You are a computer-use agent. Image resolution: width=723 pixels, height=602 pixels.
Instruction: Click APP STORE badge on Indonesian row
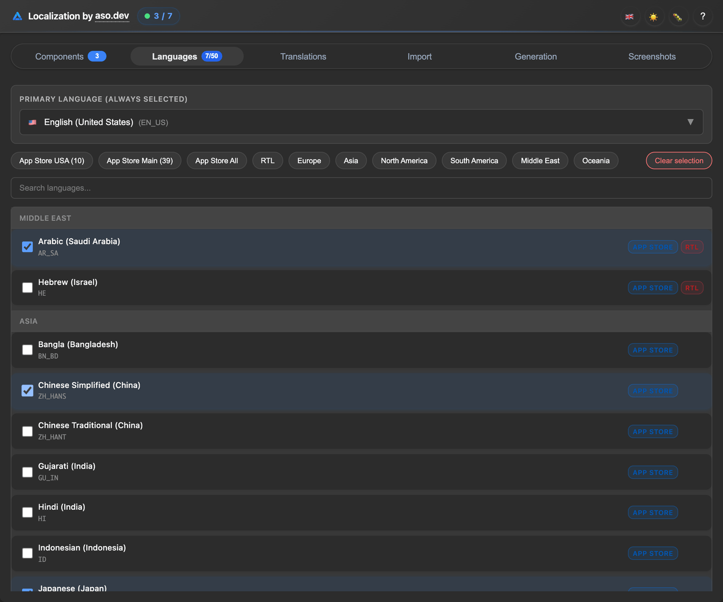653,553
